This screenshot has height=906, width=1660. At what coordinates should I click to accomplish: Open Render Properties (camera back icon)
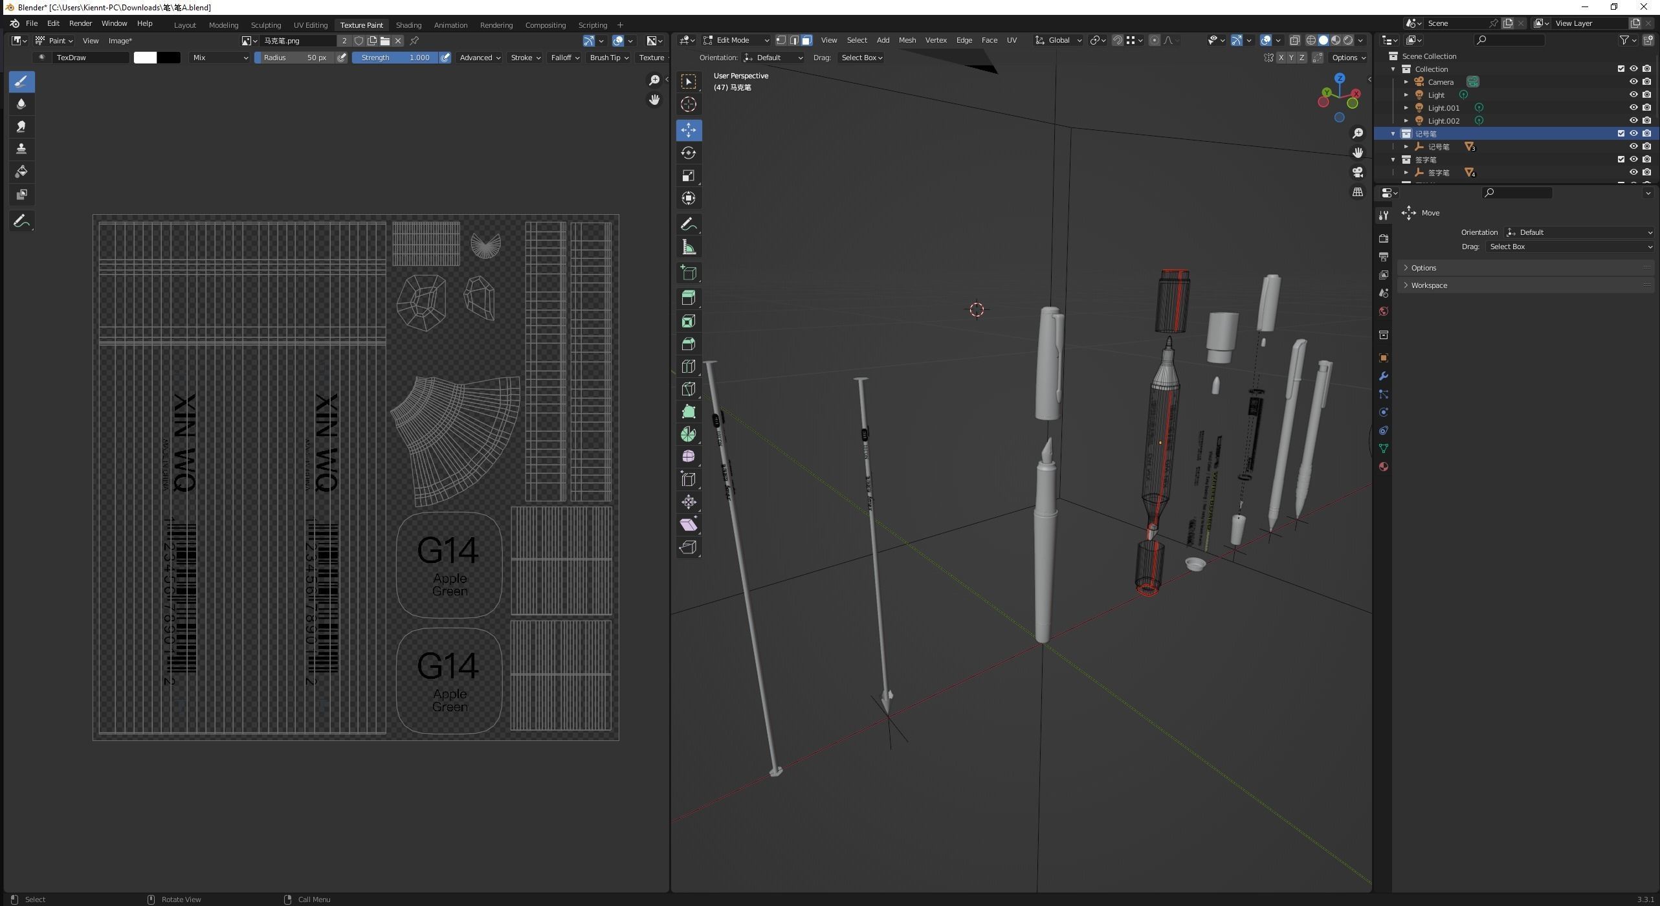coord(1383,238)
